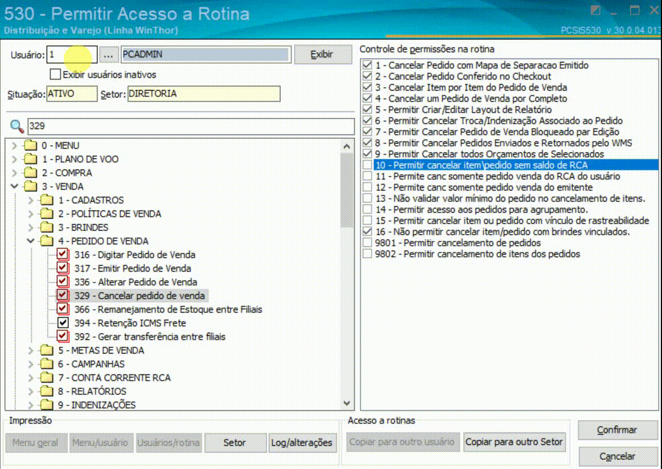Click the 1 - CADASTROS folder icon
The height and width of the screenshot is (469, 662).
click(47, 200)
